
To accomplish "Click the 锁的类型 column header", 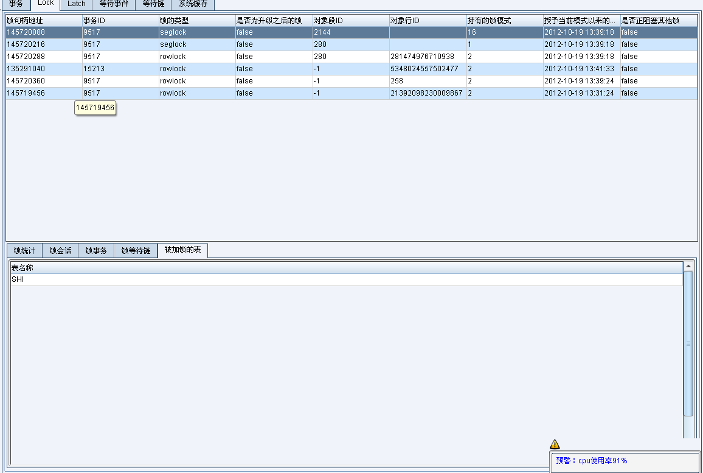I will pyautogui.click(x=197, y=21).
